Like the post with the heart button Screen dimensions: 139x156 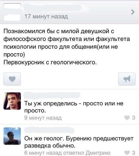12,79
